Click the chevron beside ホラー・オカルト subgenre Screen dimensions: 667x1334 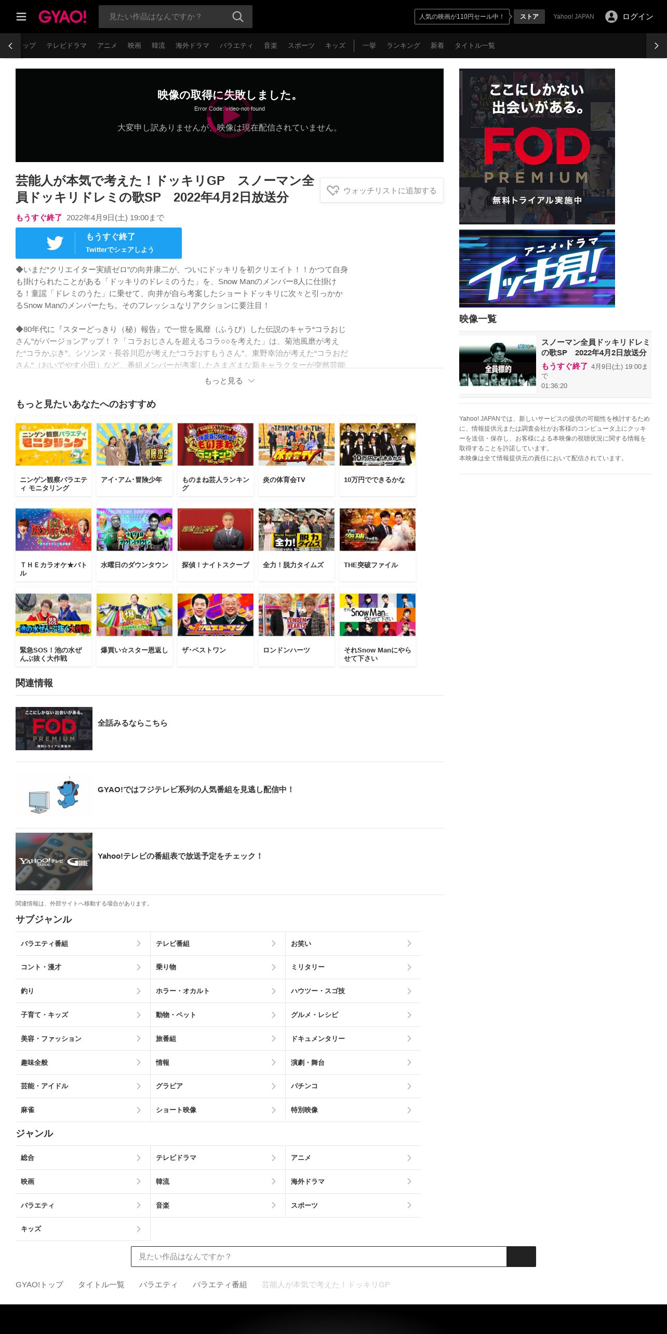(x=274, y=991)
